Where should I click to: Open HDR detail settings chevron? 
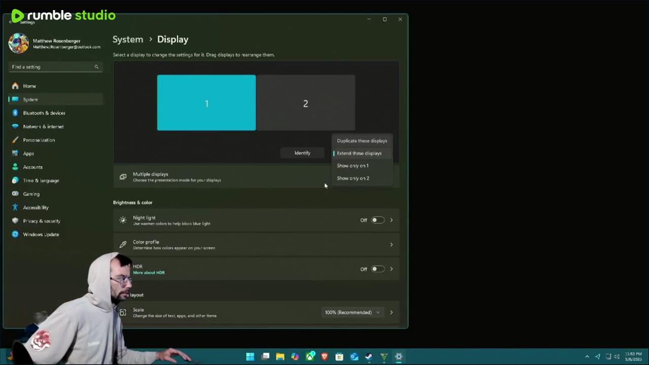click(x=391, y=269)
